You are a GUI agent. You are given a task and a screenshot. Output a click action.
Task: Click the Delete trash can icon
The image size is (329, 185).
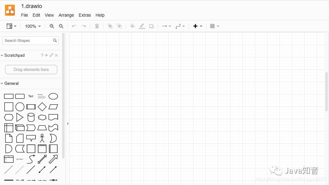tap(97, 26)
